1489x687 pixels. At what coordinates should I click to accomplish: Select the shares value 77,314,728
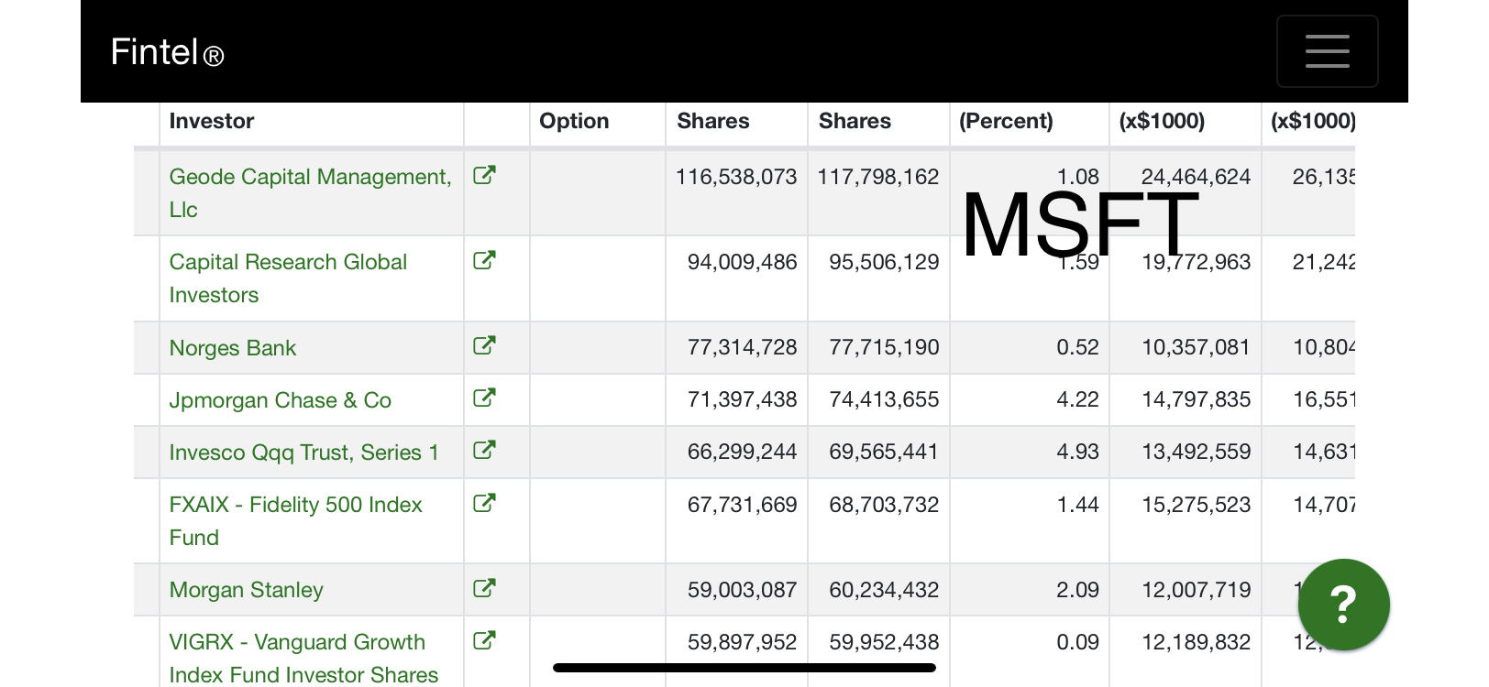tap(743, 347)
